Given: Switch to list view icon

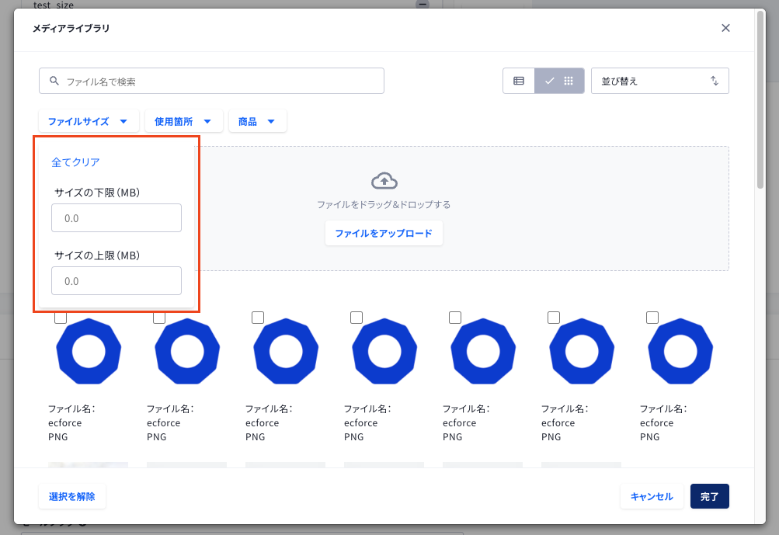Looking at the screenshot, I should click(519, 81).
